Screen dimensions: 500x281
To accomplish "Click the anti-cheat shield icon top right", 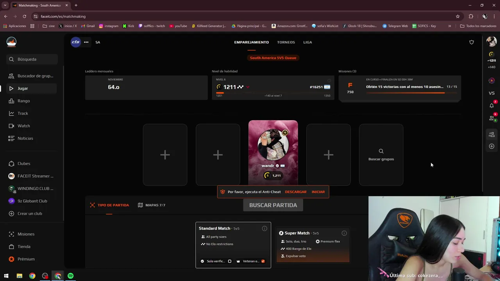I will point(471,42).
